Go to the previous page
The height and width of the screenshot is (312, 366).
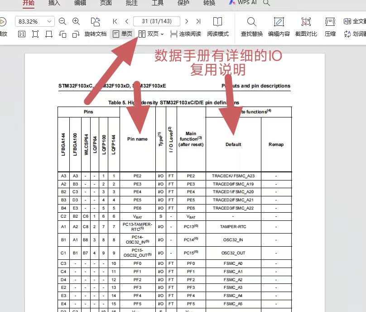point(127,21)
